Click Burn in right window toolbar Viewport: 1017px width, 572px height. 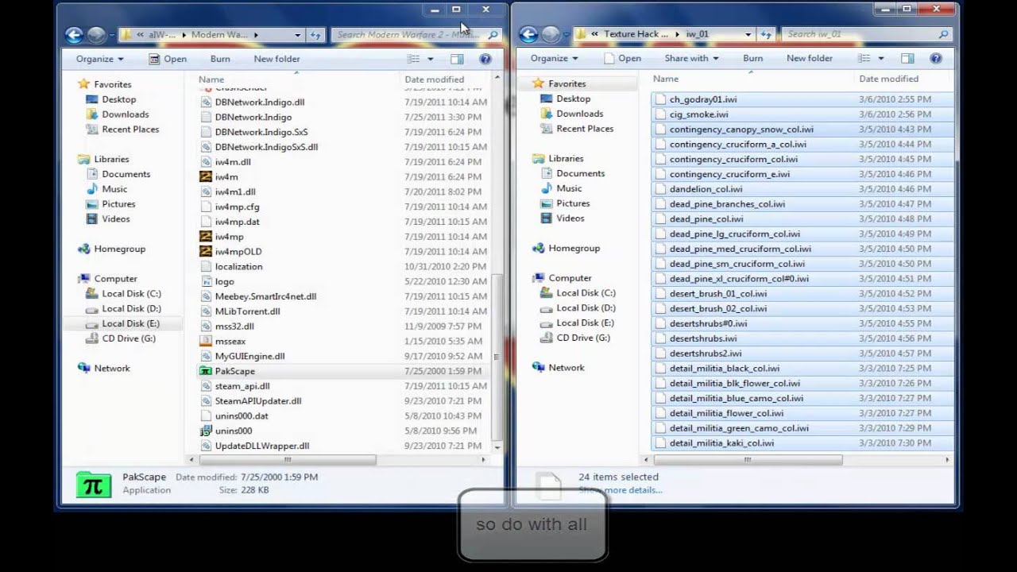click(752, 58)
